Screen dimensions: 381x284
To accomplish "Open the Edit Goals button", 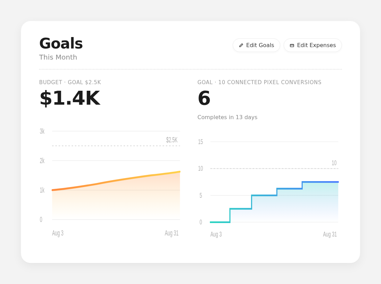I will [x=256, y=45].
